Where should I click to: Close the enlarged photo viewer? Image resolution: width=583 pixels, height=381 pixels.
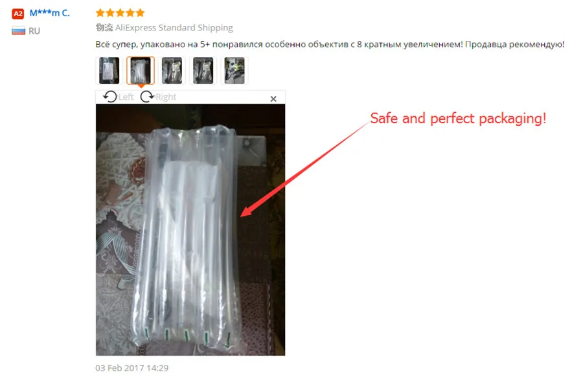(x=273, y=98)
